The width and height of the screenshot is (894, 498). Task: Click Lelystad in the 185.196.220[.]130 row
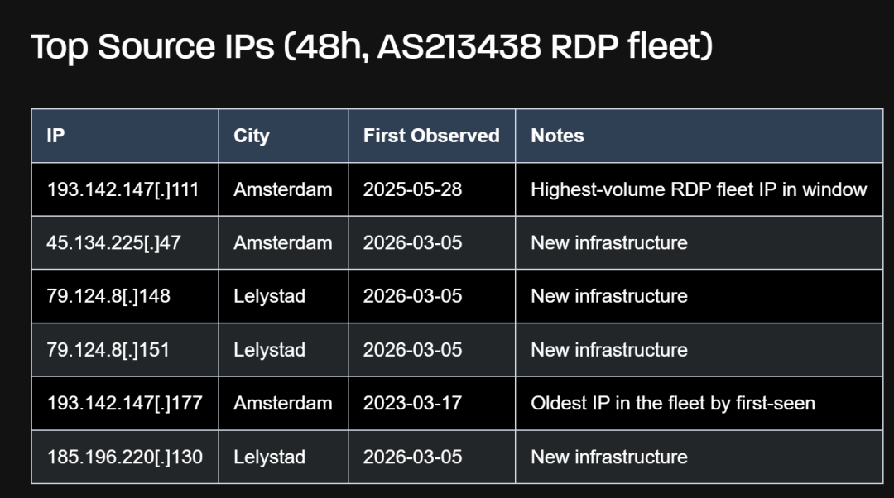(270, 457)
